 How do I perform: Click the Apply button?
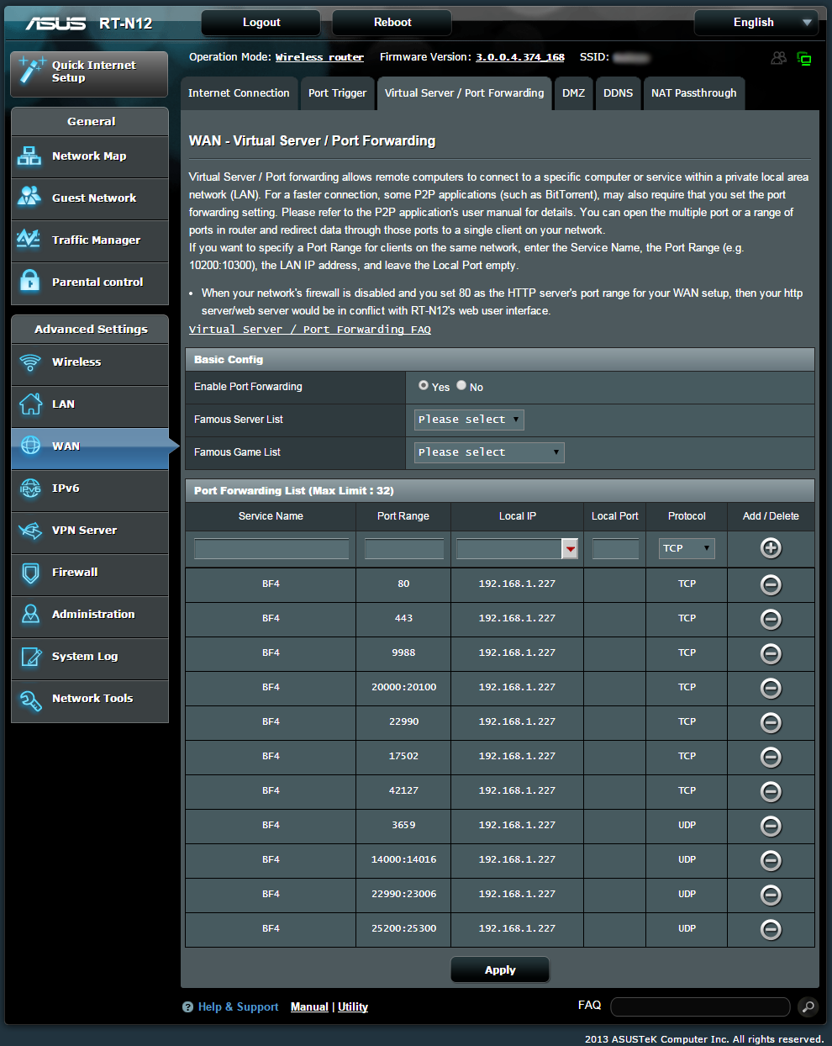coord(500,969)
